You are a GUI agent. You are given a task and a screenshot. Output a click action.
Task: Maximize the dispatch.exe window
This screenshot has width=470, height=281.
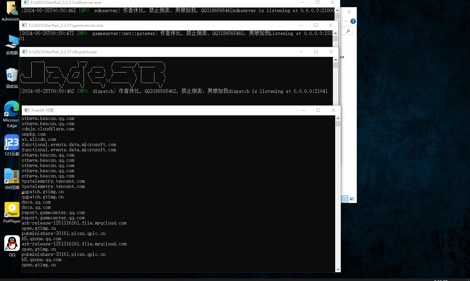316,52
